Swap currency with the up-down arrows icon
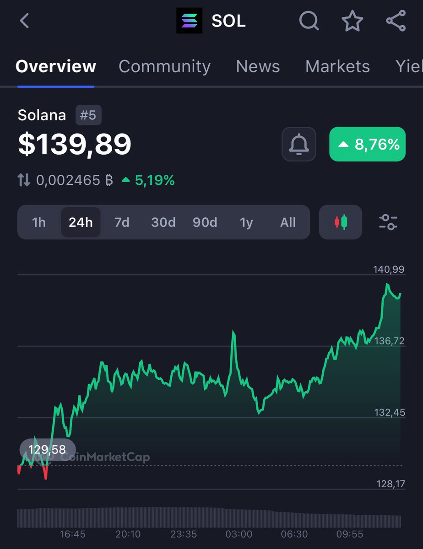Screen dimensions: 423x549 (x=24, y=180)
